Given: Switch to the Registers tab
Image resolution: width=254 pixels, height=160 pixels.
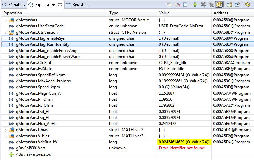Looking at the screenshot, I should (x=77, y=5).
